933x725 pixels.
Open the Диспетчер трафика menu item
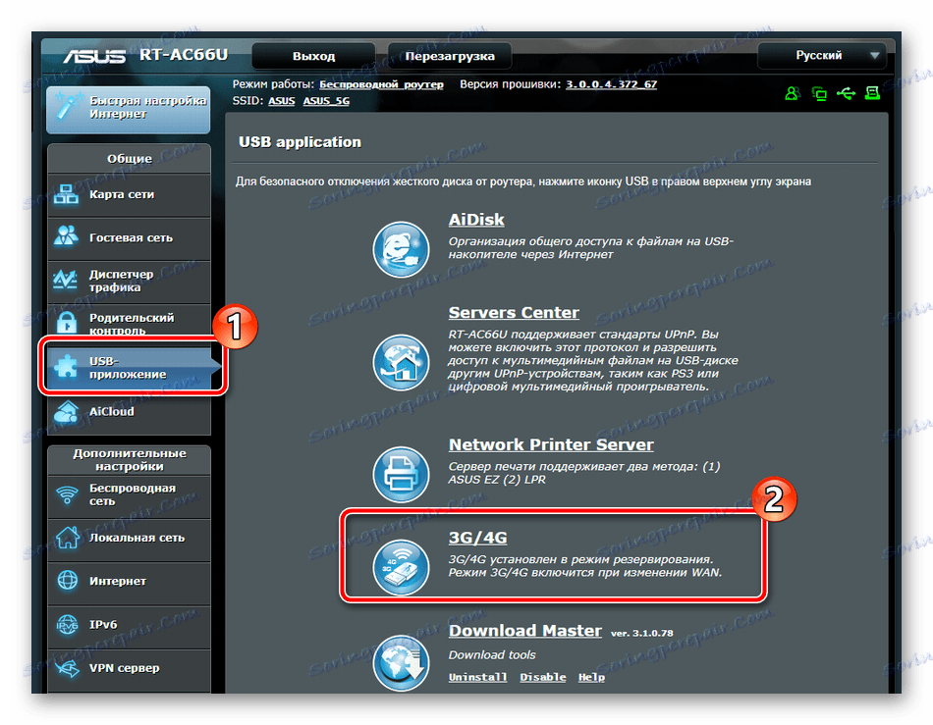(129, 282)
